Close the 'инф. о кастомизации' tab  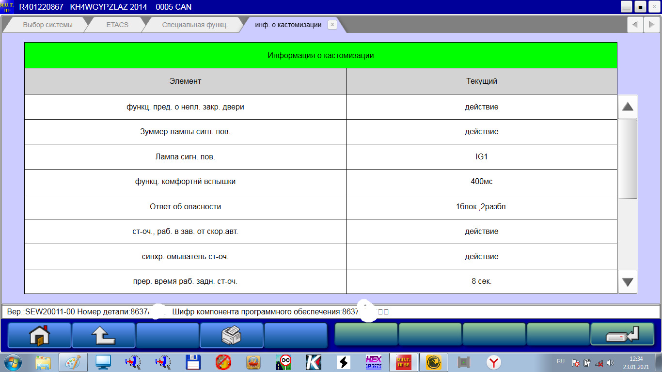coord(332,25)
